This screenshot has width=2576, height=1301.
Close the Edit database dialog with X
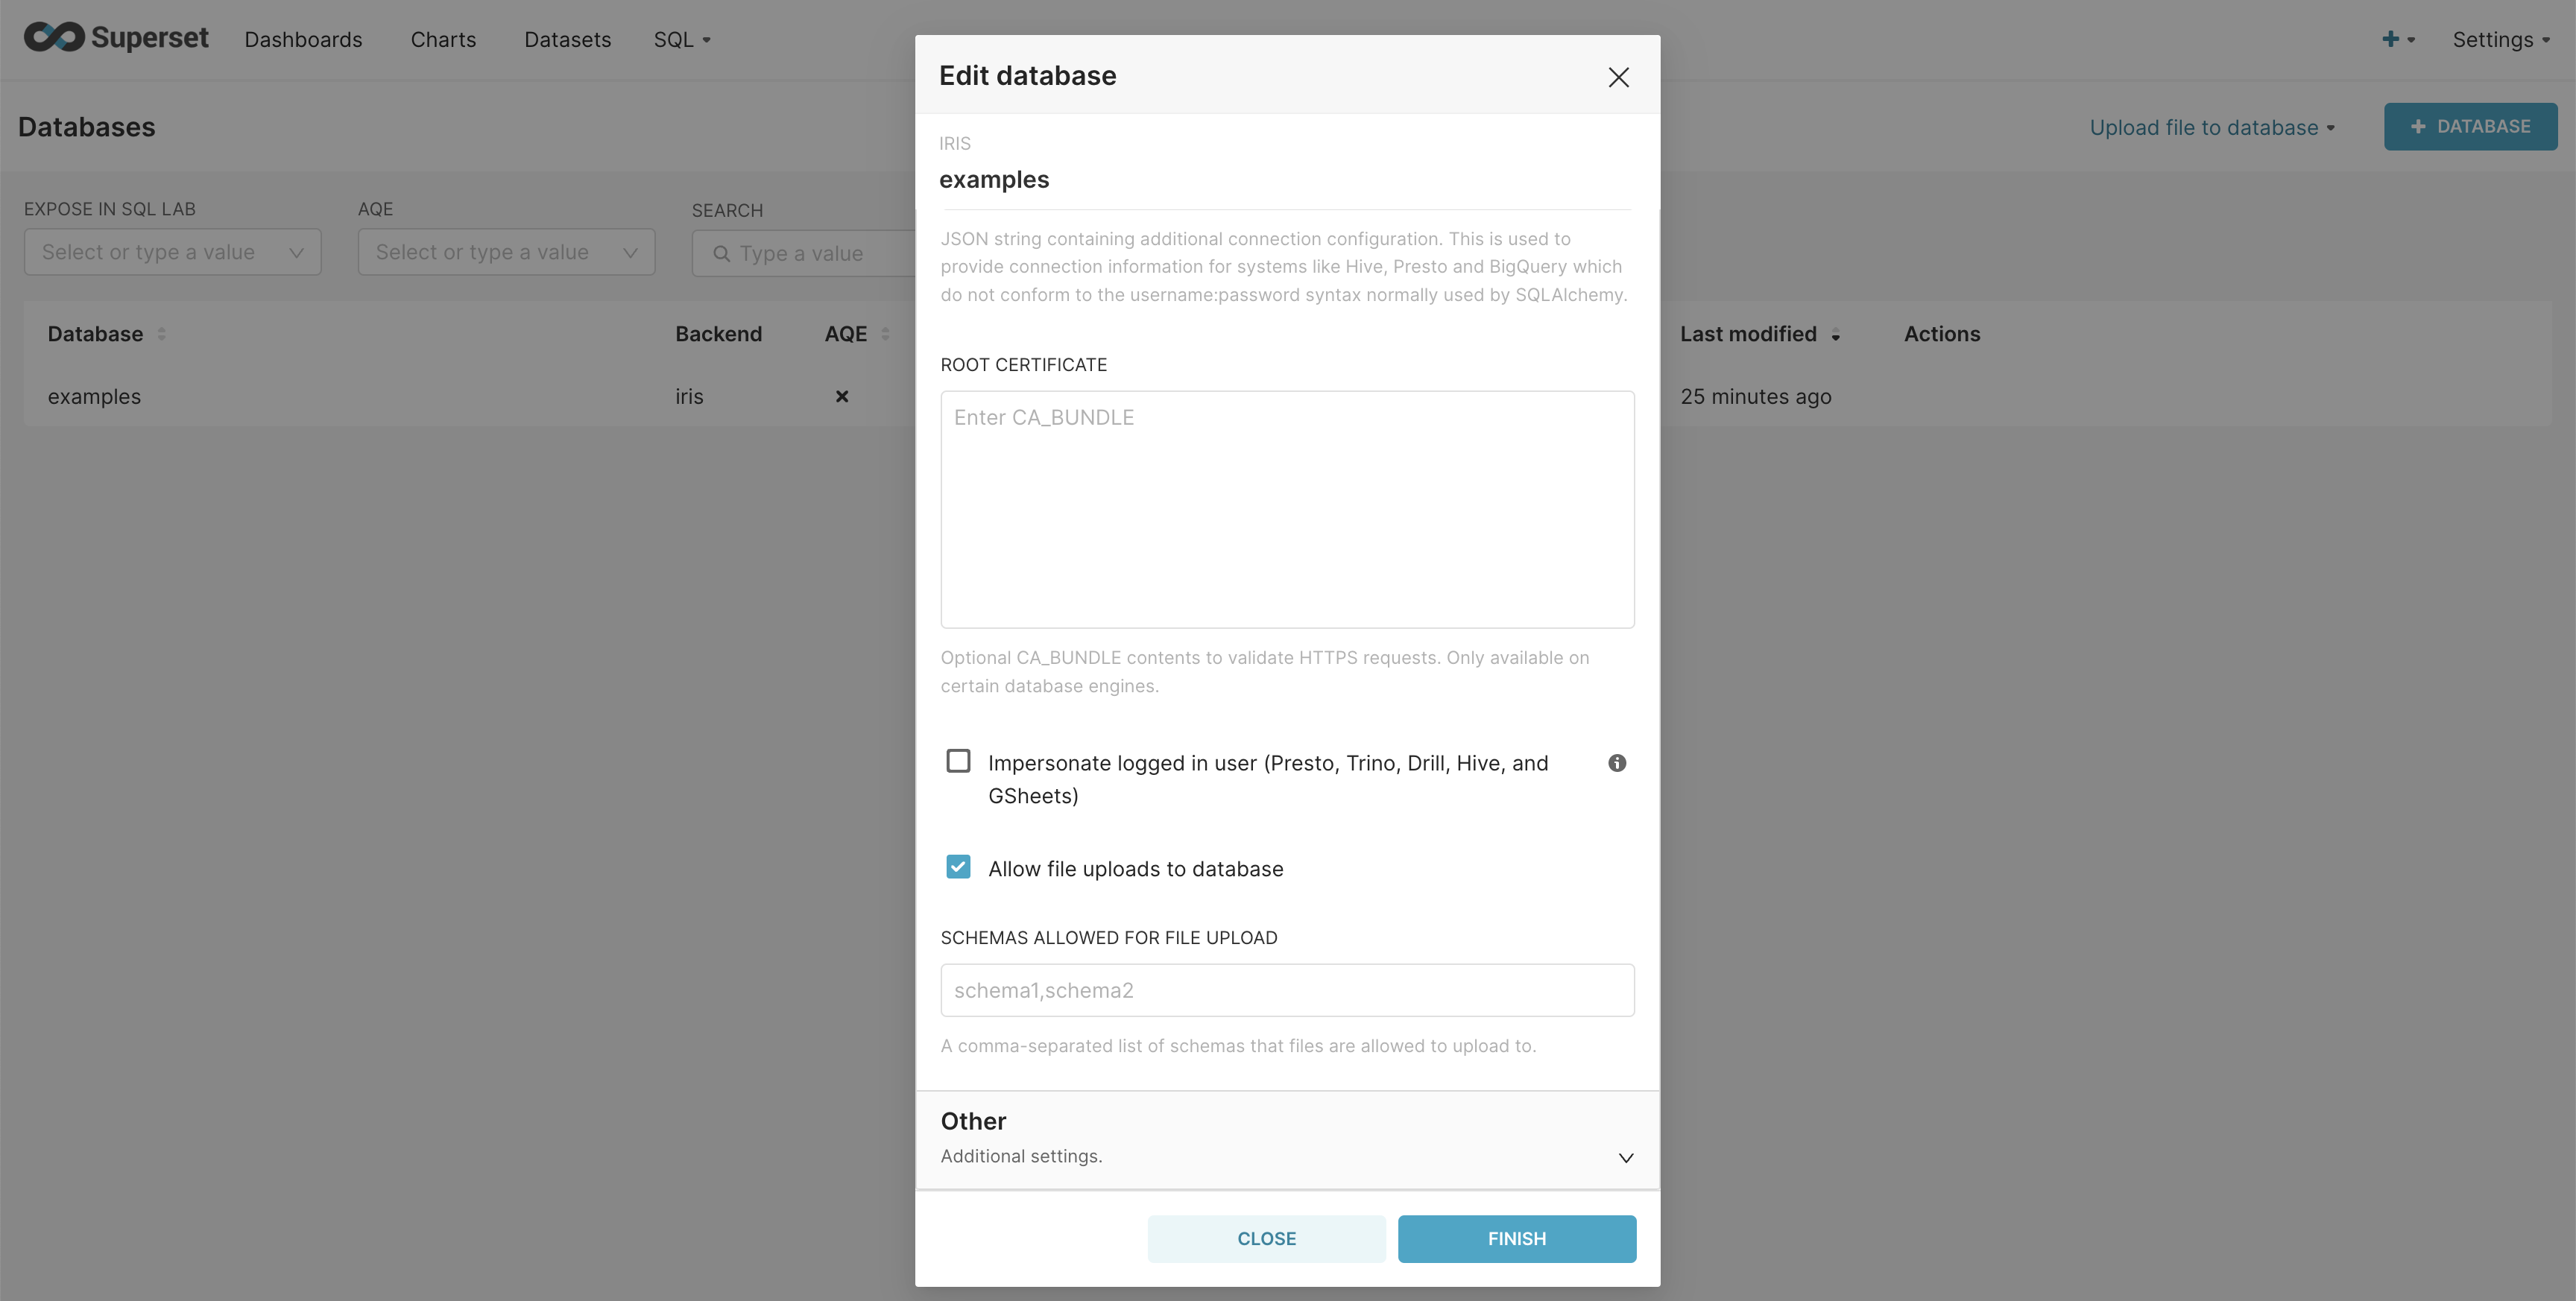(1618, 77)
